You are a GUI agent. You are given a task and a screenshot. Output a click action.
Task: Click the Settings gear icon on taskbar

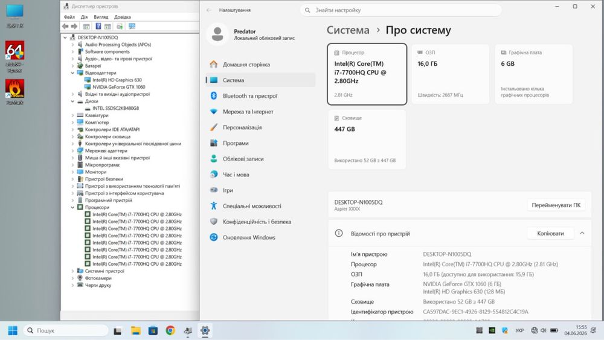pyautogui.click(x=205, y=330)
